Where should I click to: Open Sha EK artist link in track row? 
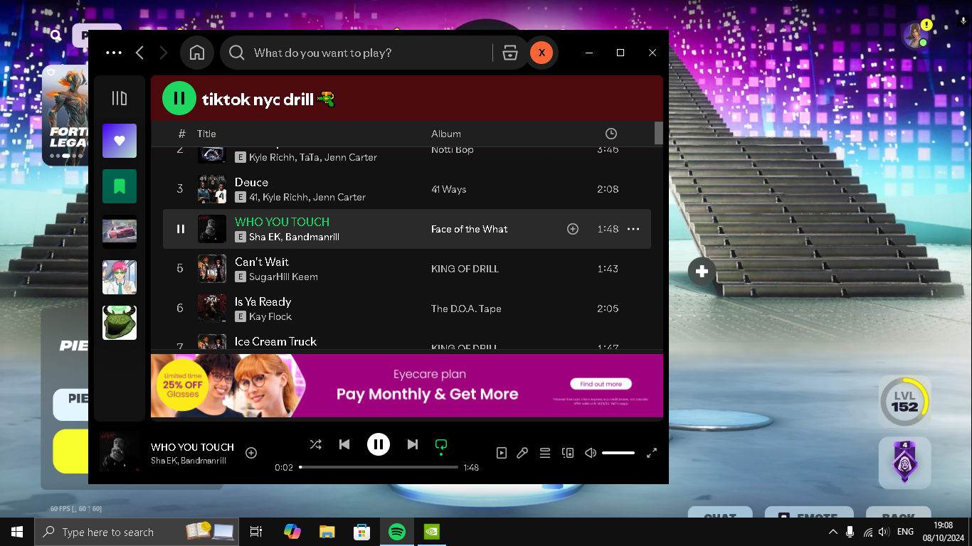click(264, 237)
